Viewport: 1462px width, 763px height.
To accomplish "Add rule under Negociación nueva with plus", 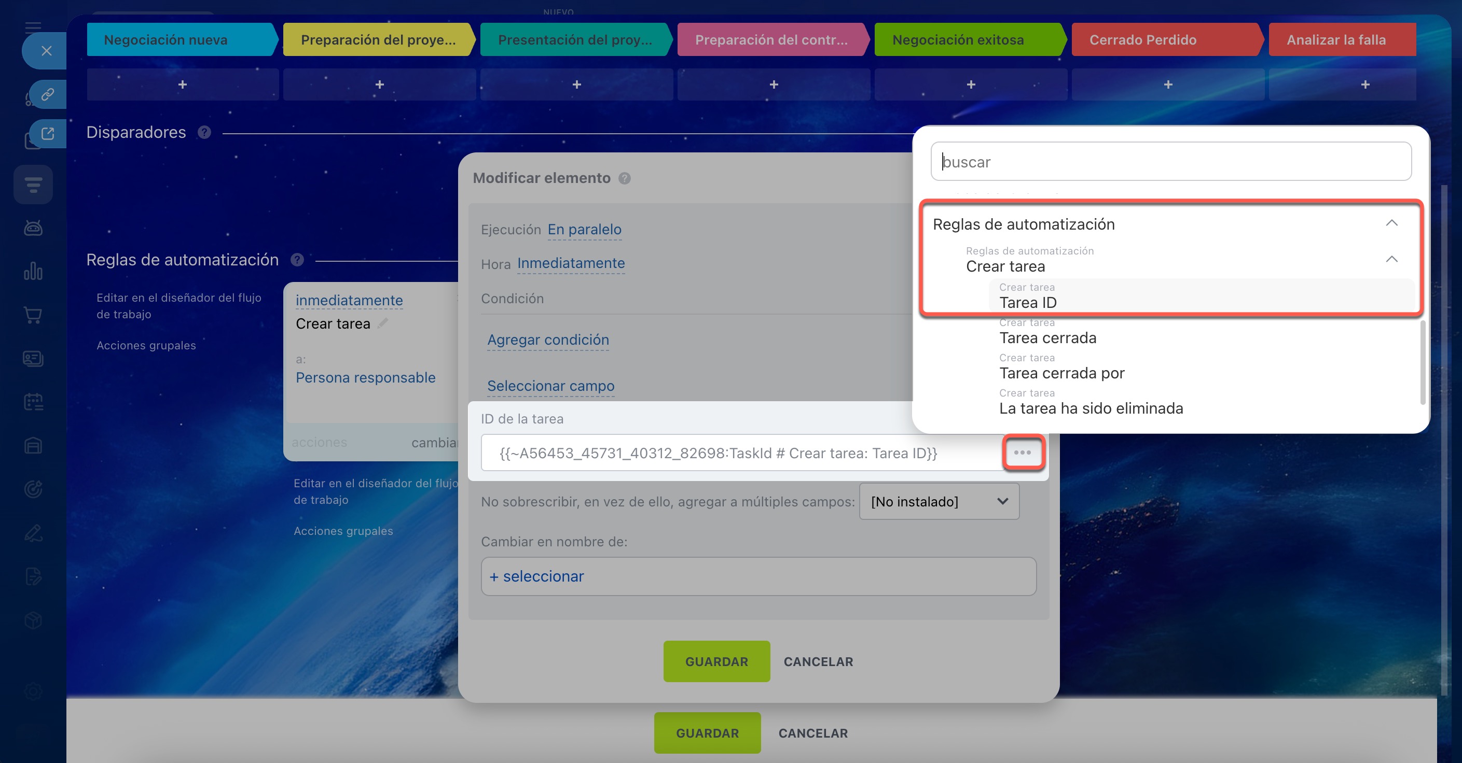I will (x=182, y=84).
